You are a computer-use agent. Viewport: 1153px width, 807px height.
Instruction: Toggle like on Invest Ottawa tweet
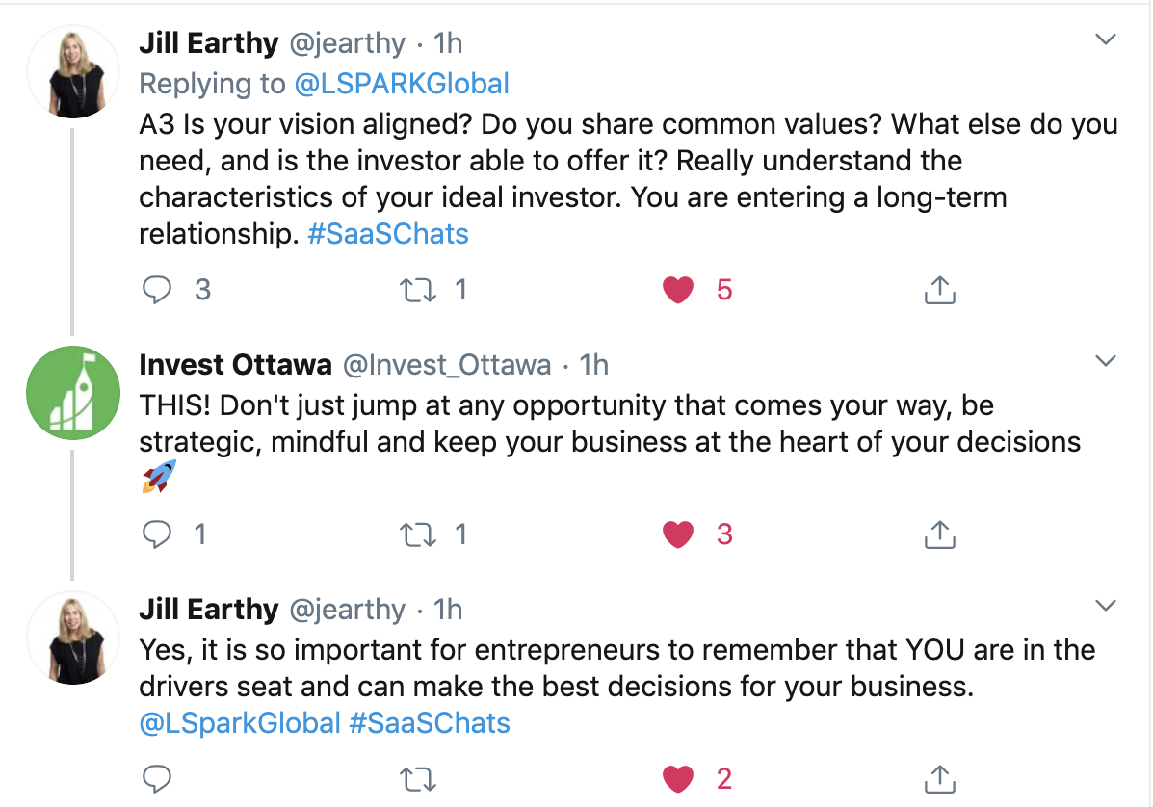pos(678,534)
